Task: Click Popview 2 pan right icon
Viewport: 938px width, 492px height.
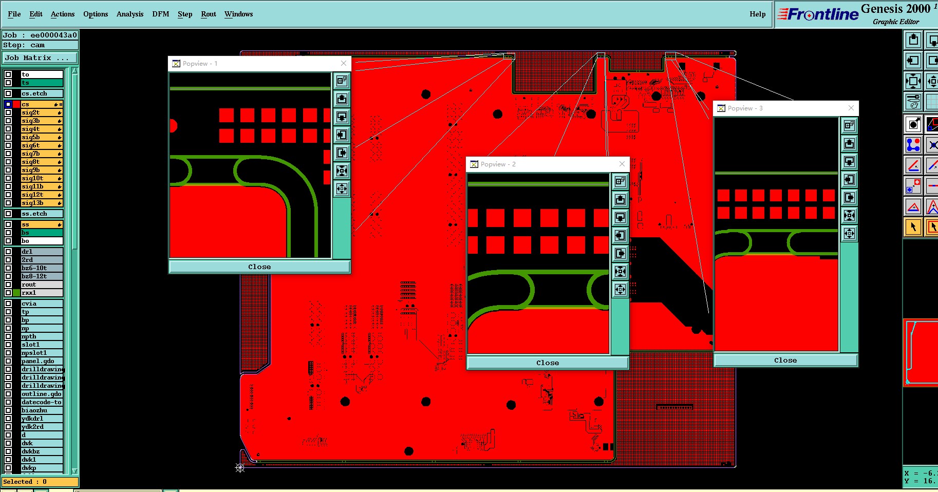Action: [620, 253]
